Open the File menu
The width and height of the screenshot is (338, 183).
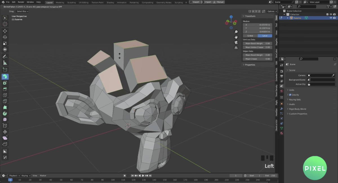click(8, 2)
